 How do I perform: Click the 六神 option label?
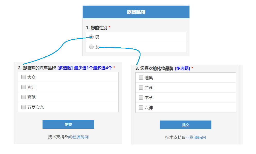coord(148,108)
